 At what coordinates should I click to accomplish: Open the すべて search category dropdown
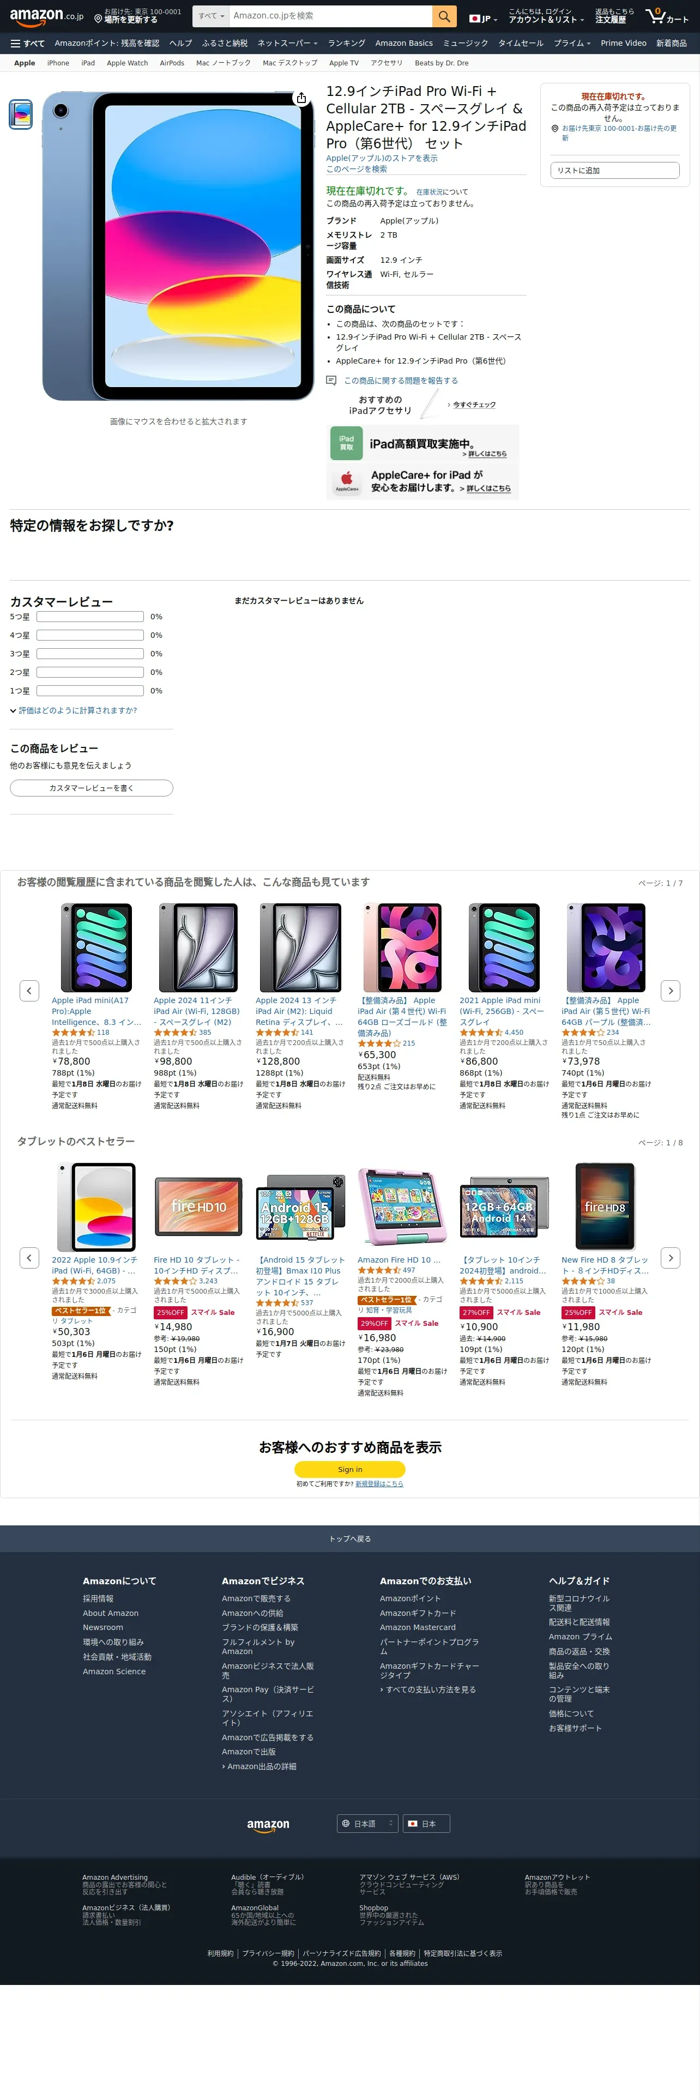click(x=211, y=16)
